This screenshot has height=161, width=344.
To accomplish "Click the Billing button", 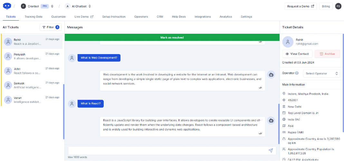I will click(326, 6).
